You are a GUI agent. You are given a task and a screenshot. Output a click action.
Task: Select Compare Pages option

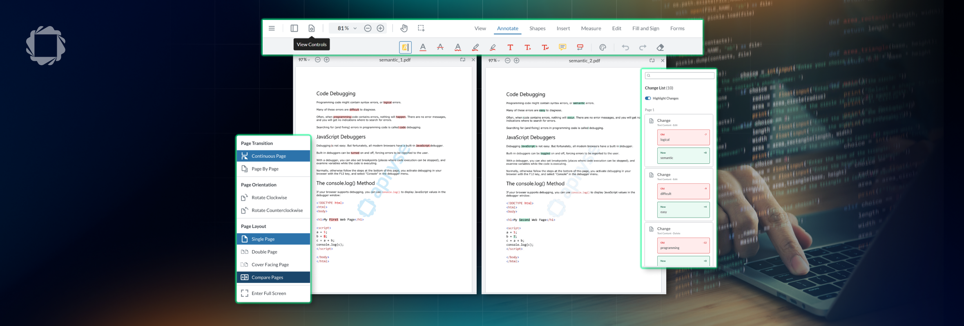pyautogui.click(x=273, y=278)
